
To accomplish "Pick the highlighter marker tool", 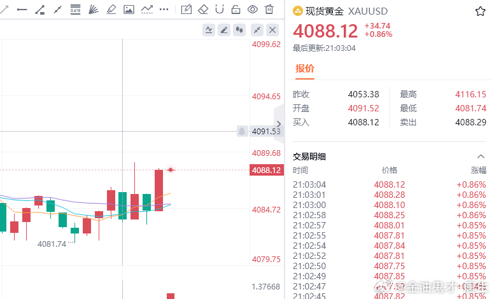I will (111, 10).
